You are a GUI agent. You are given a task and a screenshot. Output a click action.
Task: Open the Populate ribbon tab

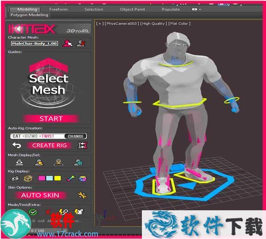point(171,9)
